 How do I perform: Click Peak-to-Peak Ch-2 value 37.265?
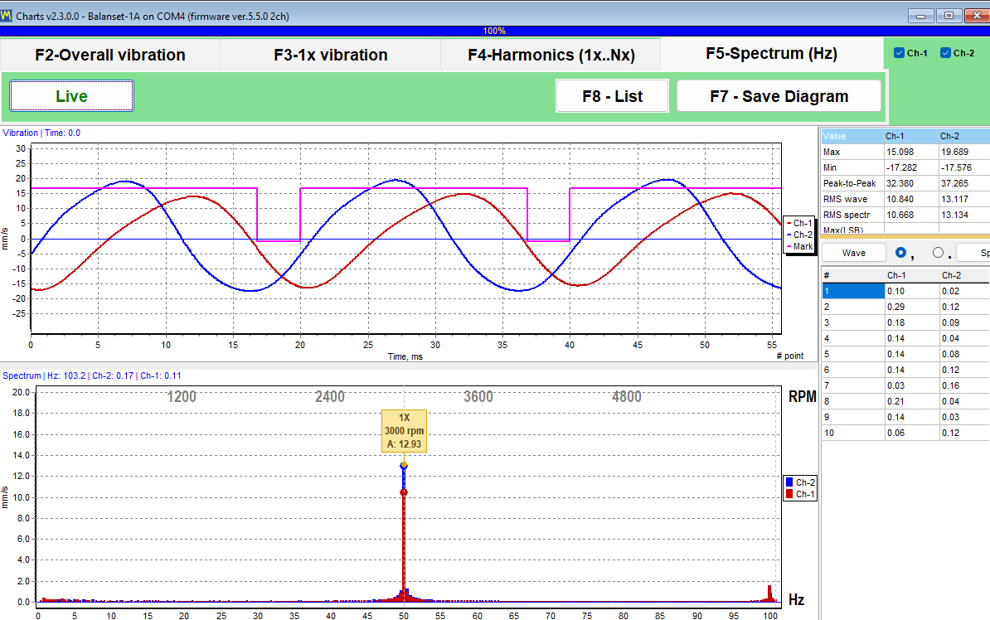coord(954,183)
